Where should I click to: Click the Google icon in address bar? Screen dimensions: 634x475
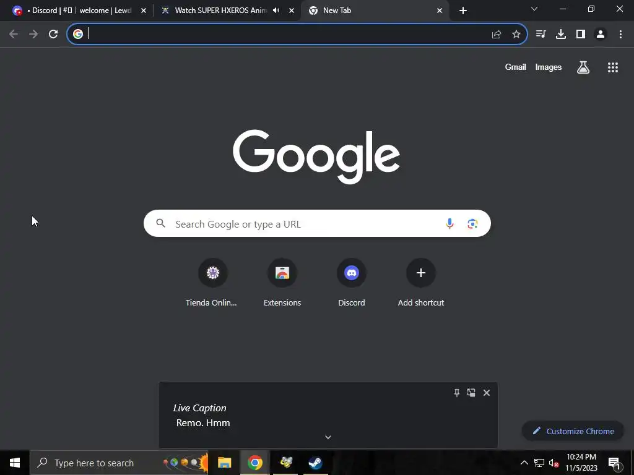tap(78, 34)
